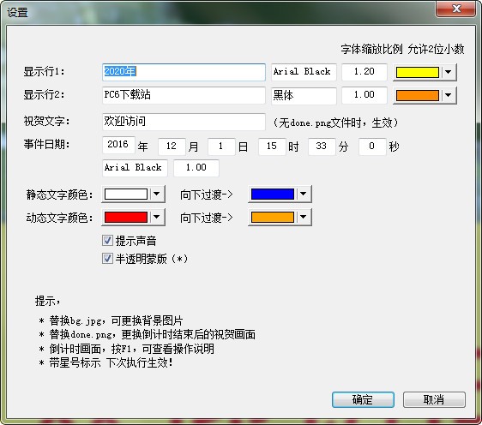Image resolution: width=482 pixels, height=425 pixels.
Task: Click the orange color swatch for 显示行2
Action: (418, 95)
